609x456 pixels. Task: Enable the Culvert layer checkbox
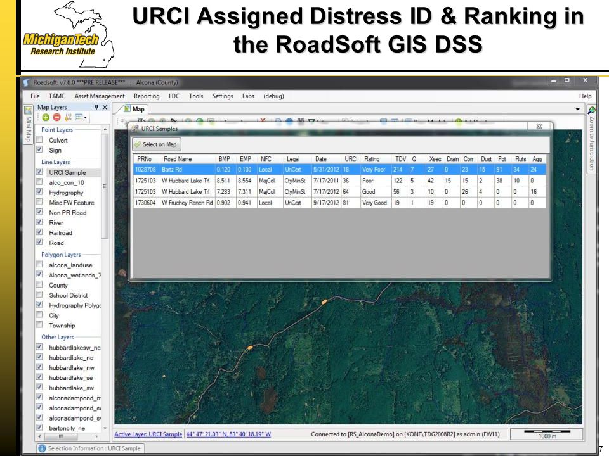tap(39, 139)
